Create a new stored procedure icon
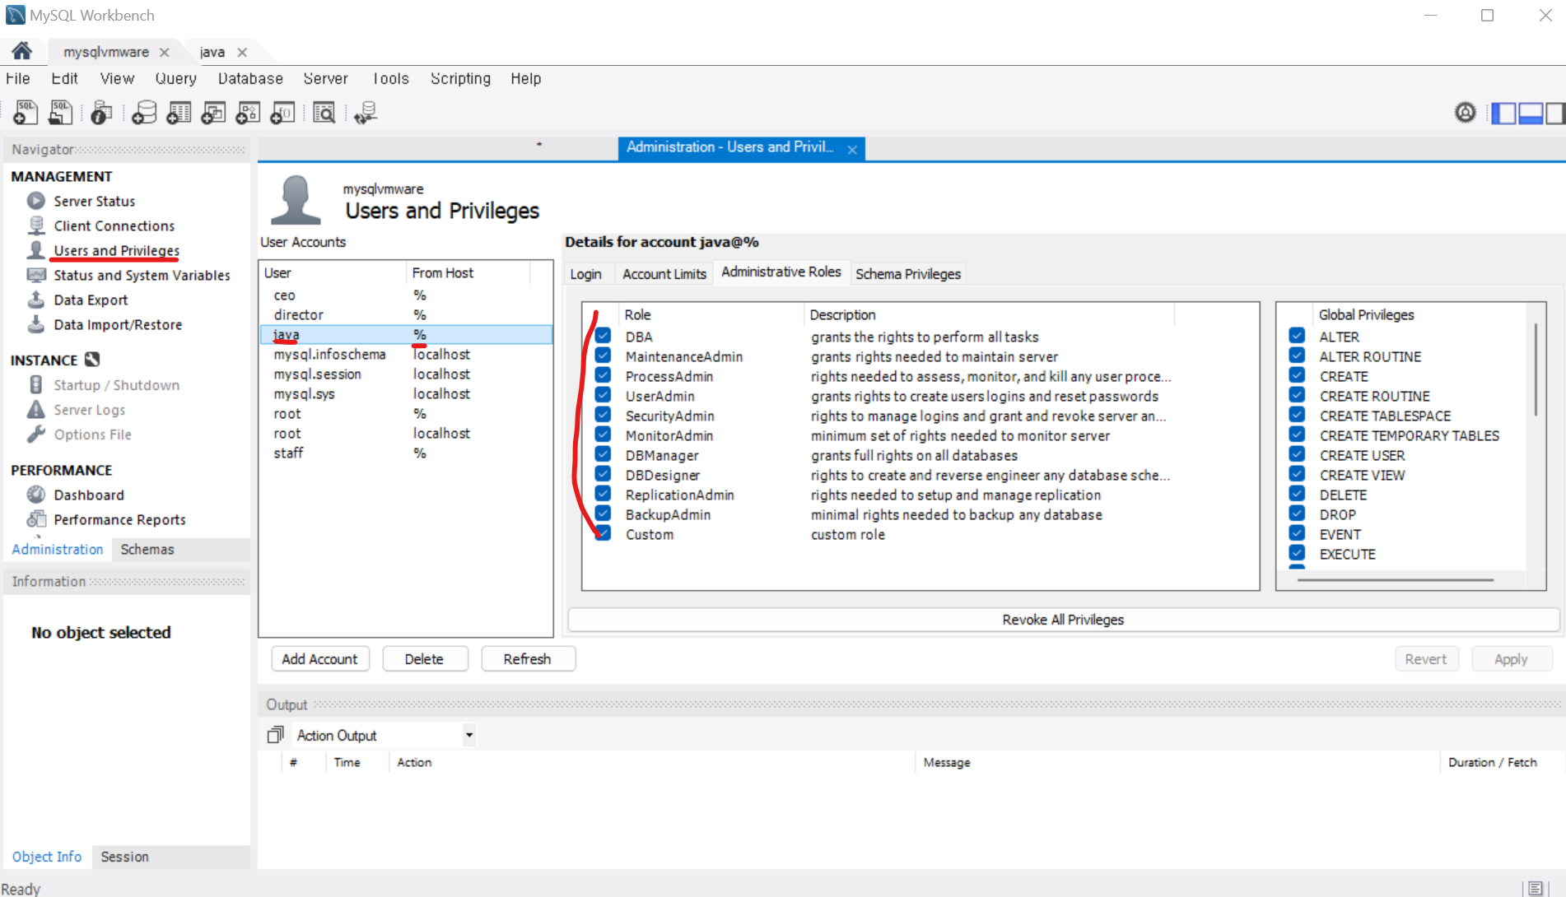The height and width of the screenshot is (897, 1566). 248,113
